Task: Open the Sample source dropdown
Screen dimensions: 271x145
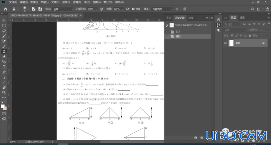Action: pyautogui.click(x=162, y=9)
